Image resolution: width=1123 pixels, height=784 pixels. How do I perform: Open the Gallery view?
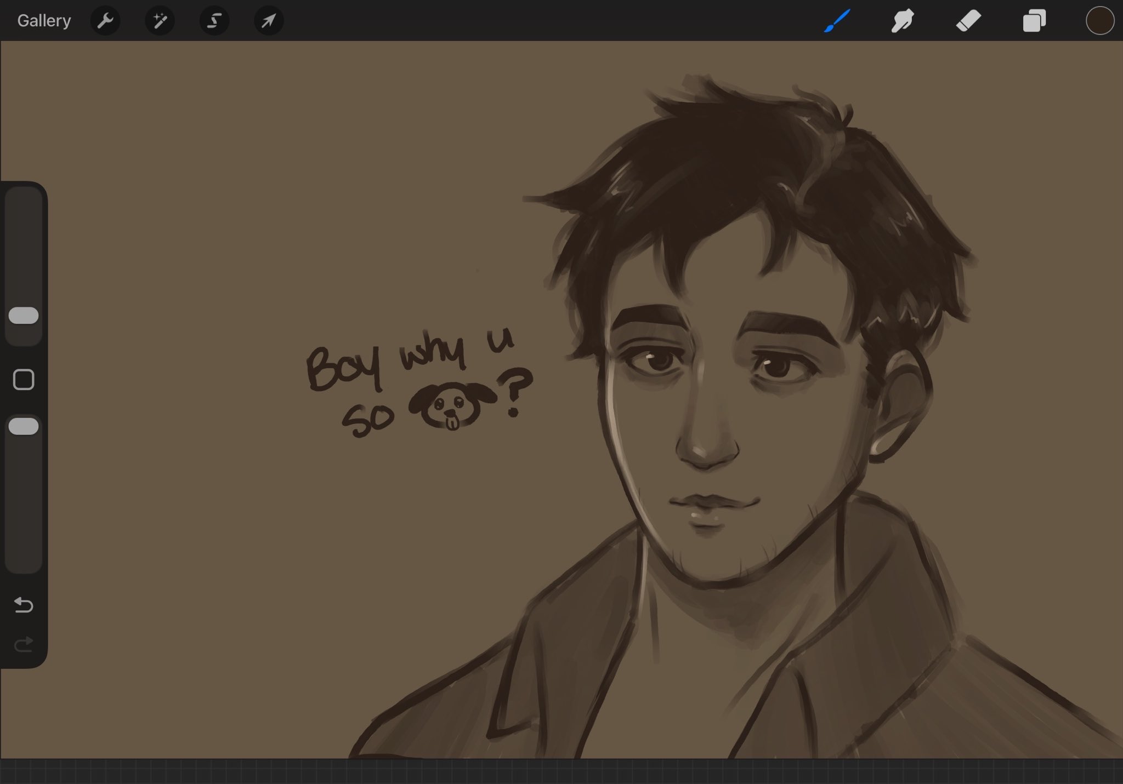coord(44,21)
